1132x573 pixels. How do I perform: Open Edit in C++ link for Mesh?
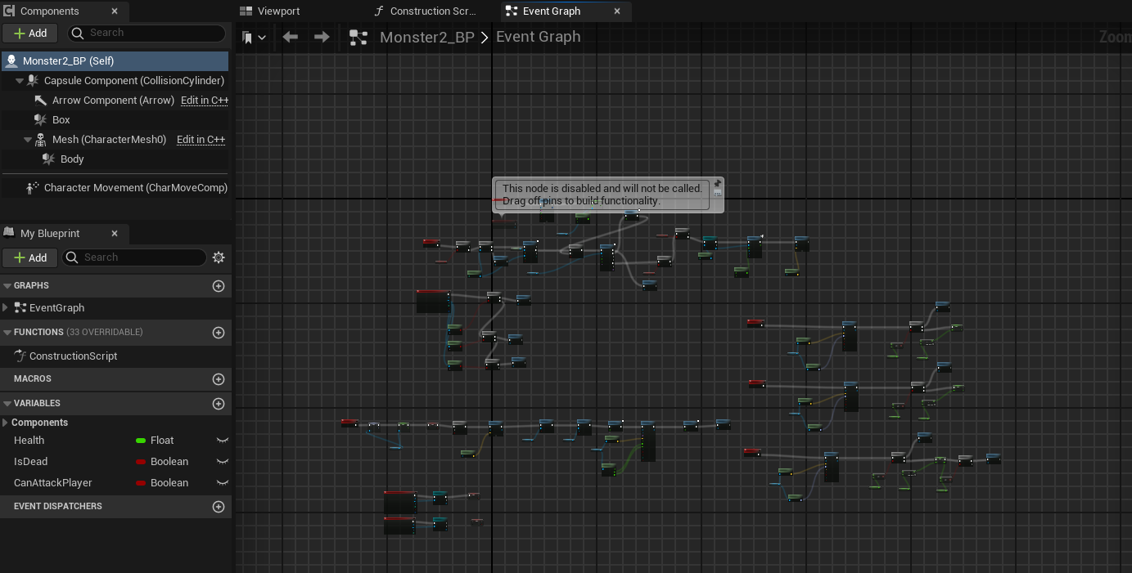[x=201, y=140]
